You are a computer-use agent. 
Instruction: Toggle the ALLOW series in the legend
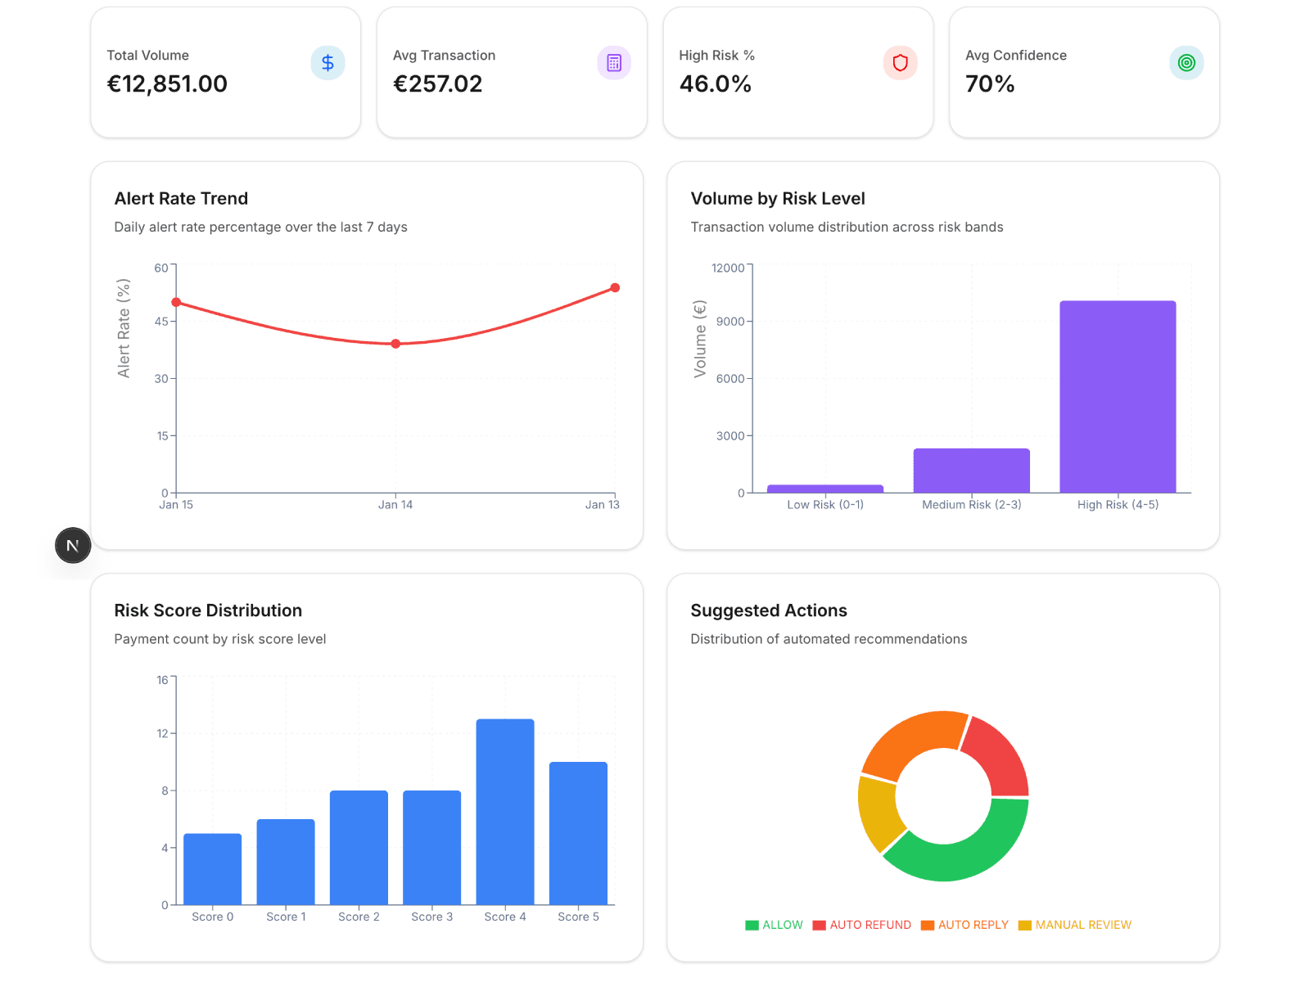pyautogui.click(x=774, y=925)
